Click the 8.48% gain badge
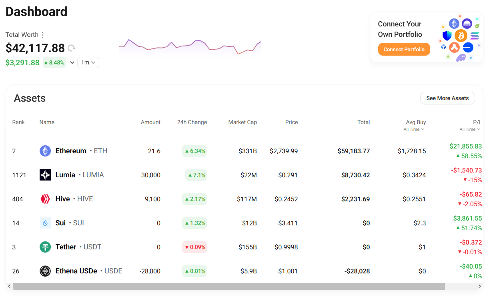 (x=54, y=62)
